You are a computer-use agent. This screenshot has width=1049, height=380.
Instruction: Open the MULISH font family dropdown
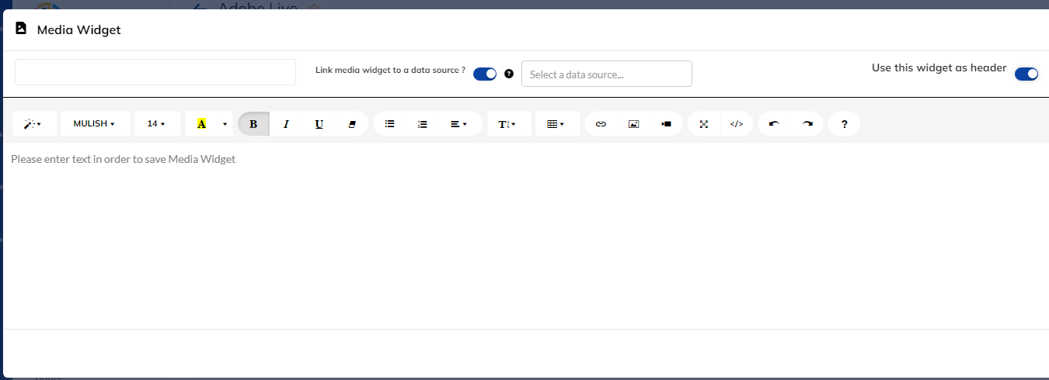tap(95, 124)
